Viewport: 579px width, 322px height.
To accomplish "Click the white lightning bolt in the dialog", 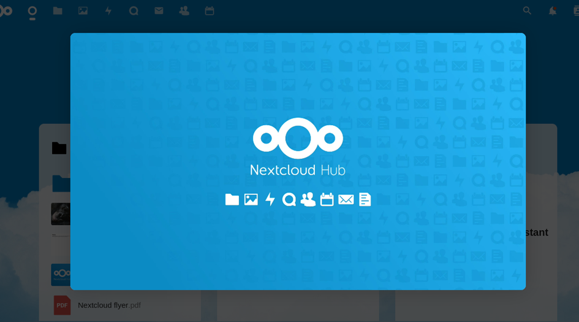I will (270, 199).
